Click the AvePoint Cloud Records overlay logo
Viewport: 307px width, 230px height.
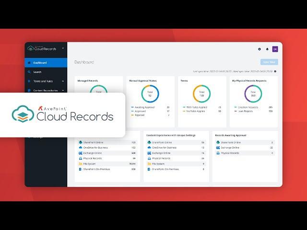(x=62, y=114)
